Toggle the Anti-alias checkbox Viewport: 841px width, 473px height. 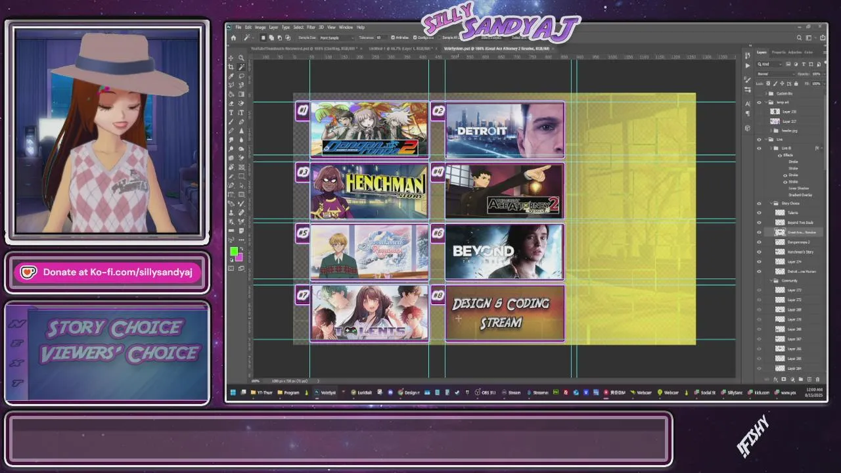tap(393, 37)
